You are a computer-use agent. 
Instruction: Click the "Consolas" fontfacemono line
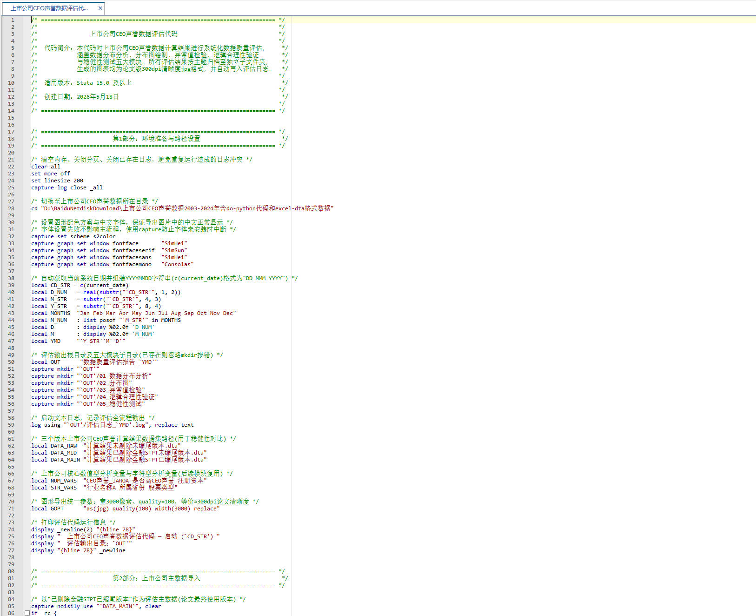pos(112,264)
